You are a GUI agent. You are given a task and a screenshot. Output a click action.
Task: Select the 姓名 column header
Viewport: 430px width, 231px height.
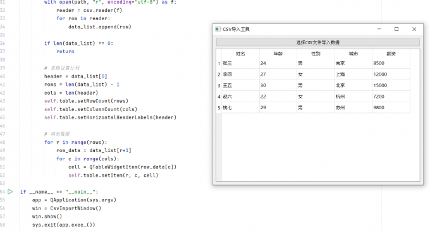coord(240,54)
